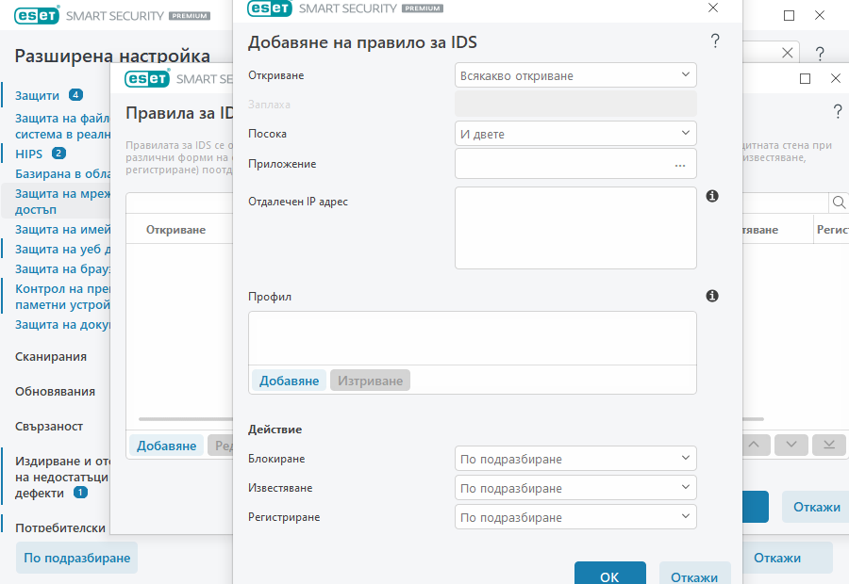849x584 pixels.
Task: Click inside the Отдалечен IP адрес field
Action: coord(575,226)
